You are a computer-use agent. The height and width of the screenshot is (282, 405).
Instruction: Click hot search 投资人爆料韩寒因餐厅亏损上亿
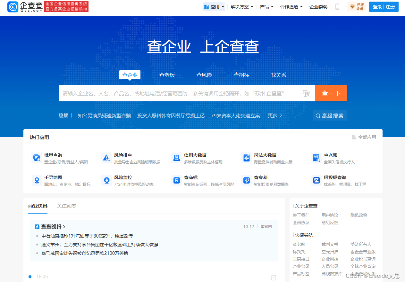(171, 116)
